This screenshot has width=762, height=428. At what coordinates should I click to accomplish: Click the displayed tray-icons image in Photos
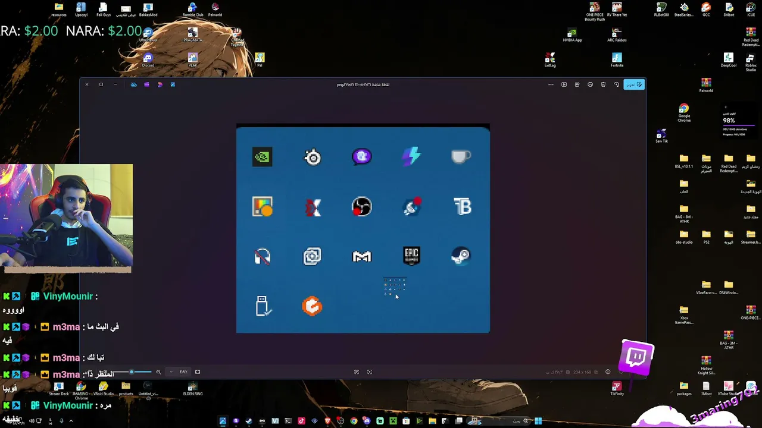(x=363, y=229)
